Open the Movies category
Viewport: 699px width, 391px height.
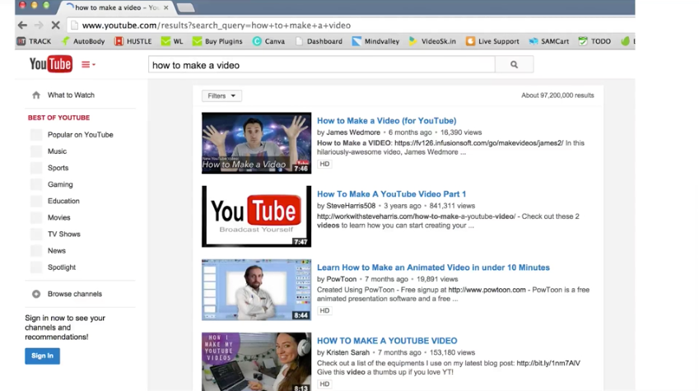tap(58, 217)
